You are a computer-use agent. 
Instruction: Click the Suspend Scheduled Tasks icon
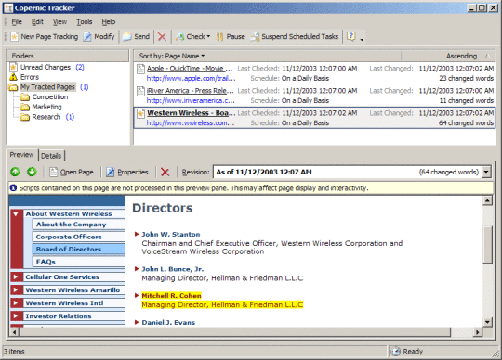[255, 37]
